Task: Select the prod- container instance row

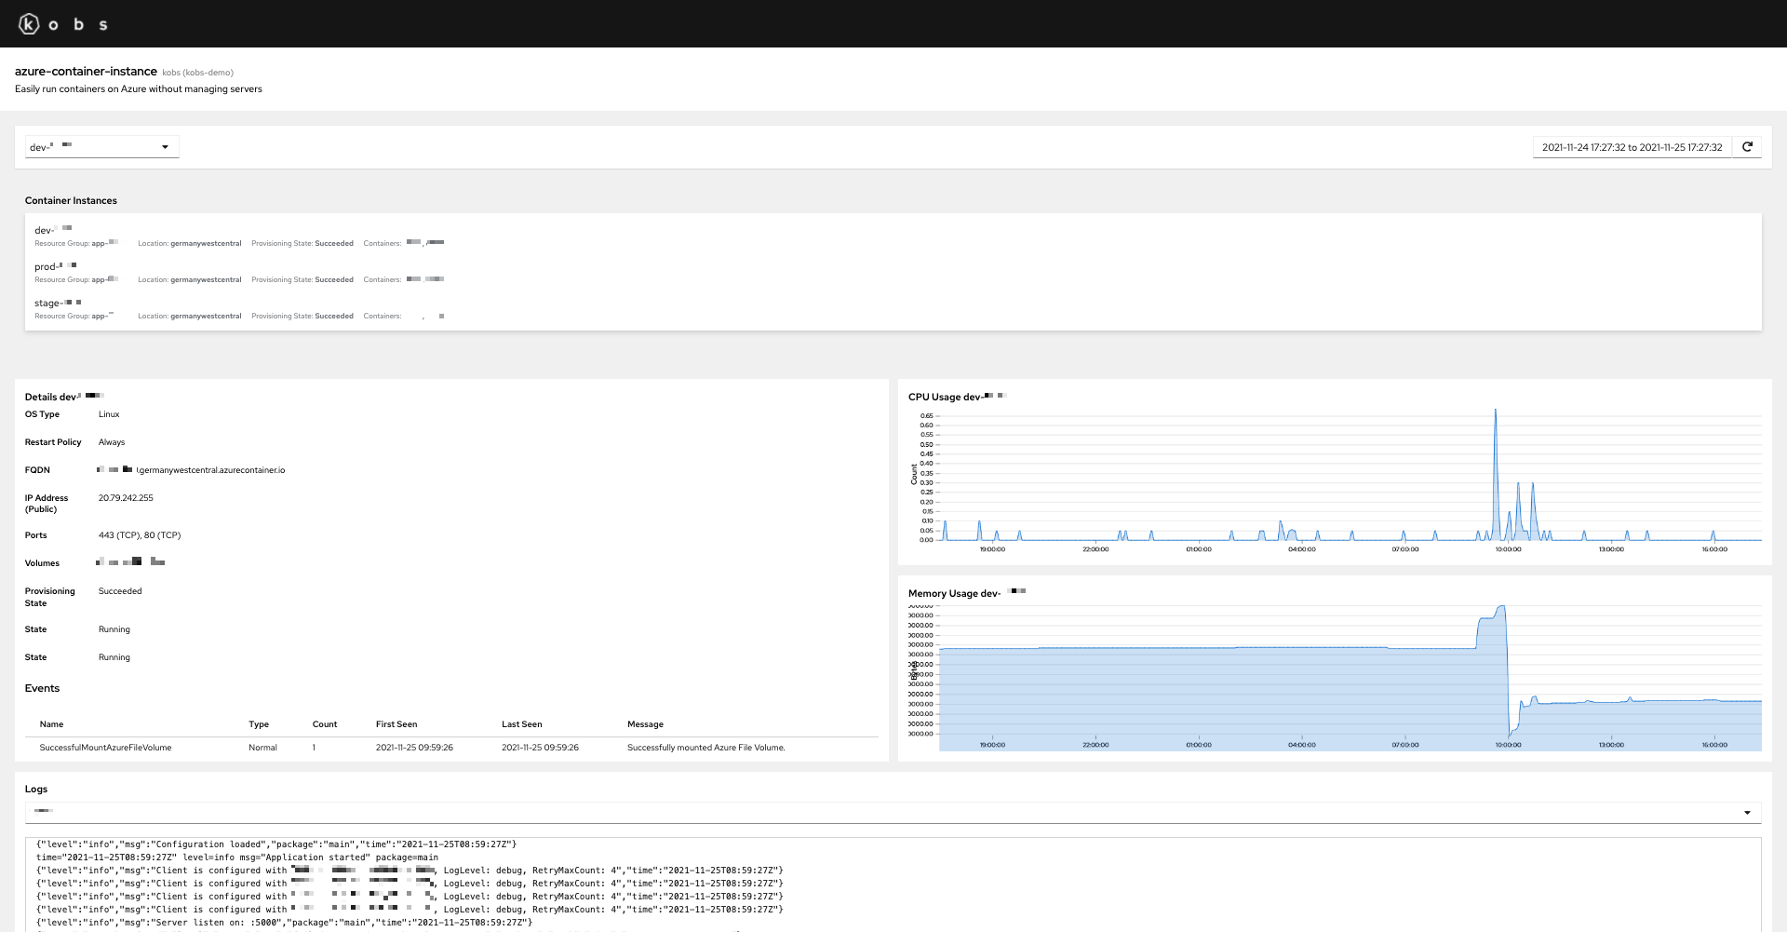Action: (893, 272)
